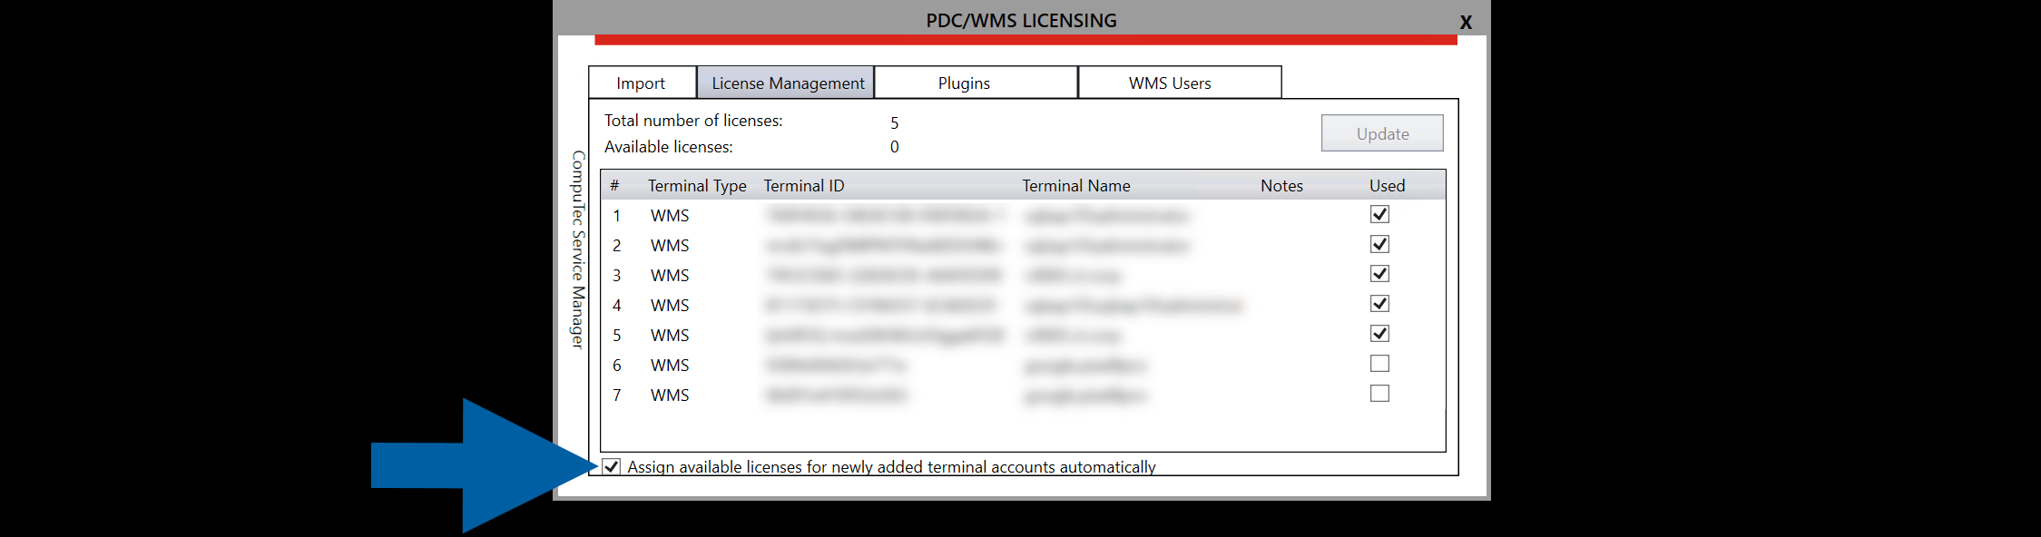Select the WMS type cell in row 5

670,336
